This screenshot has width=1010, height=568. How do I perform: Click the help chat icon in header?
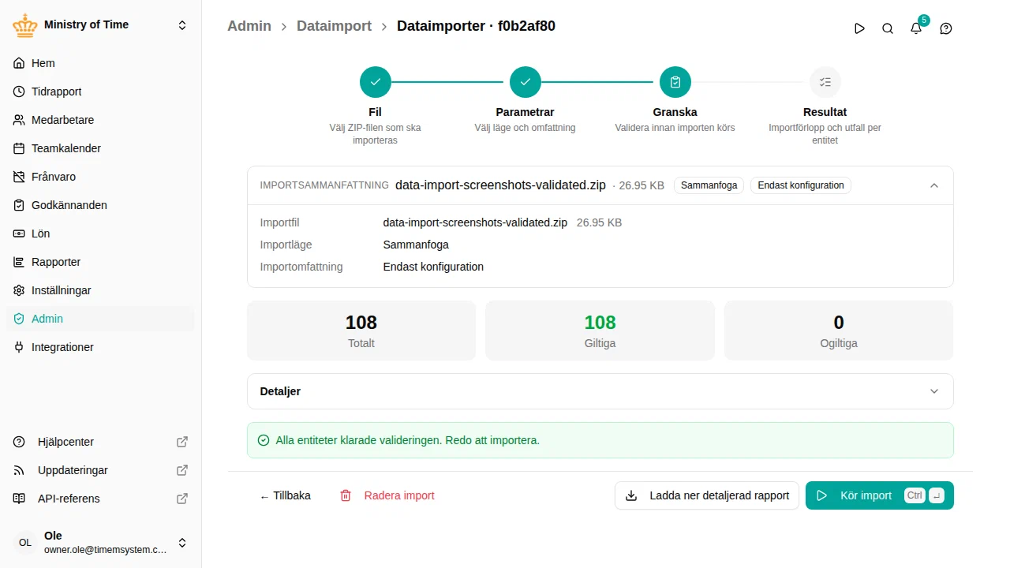click(x=946, y=28)
